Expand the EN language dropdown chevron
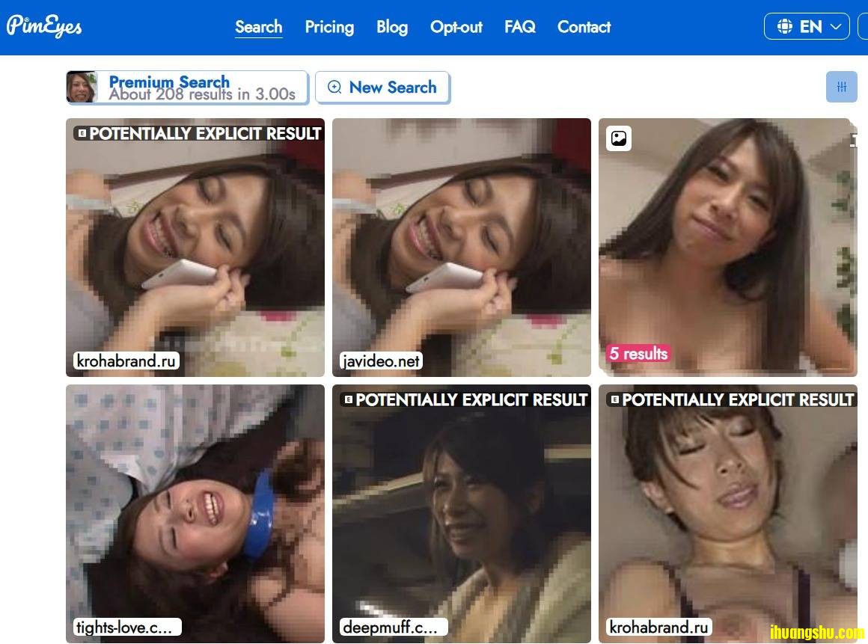 (x=836, y=27)
